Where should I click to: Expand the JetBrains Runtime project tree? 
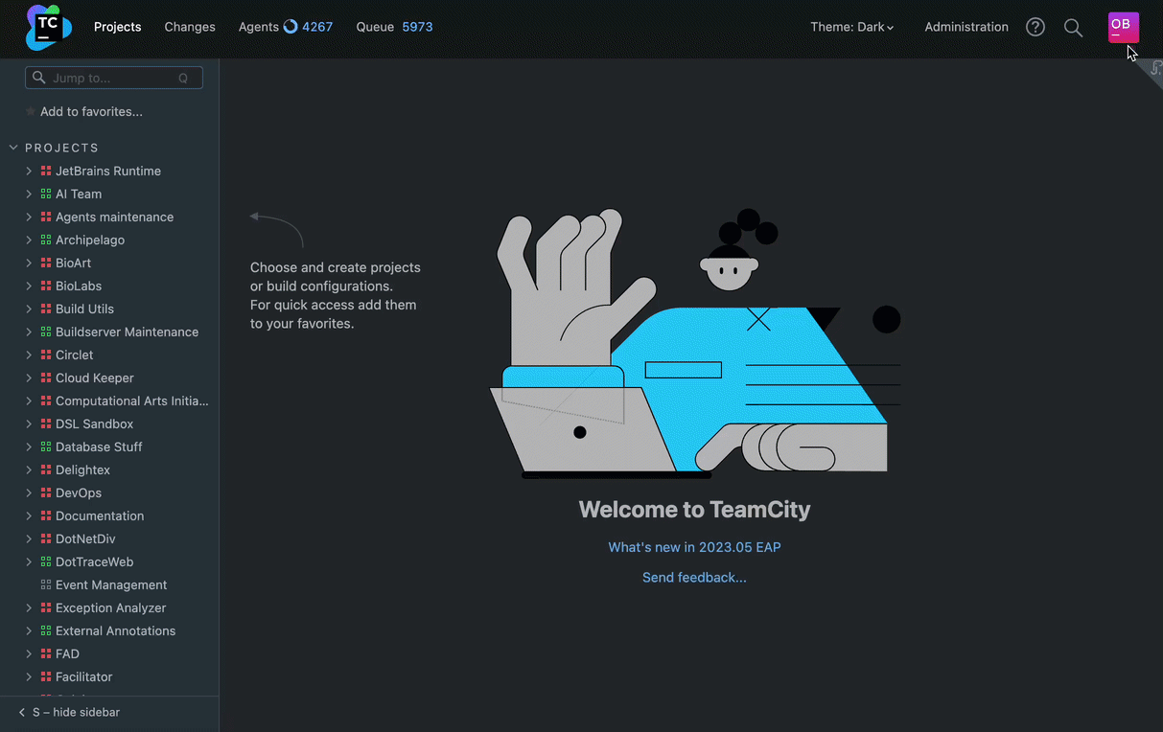coord(29,172)
